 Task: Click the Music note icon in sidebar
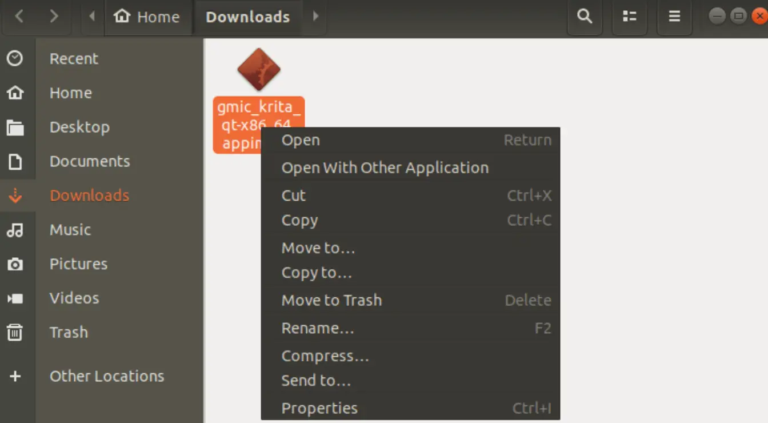(15, 230)
